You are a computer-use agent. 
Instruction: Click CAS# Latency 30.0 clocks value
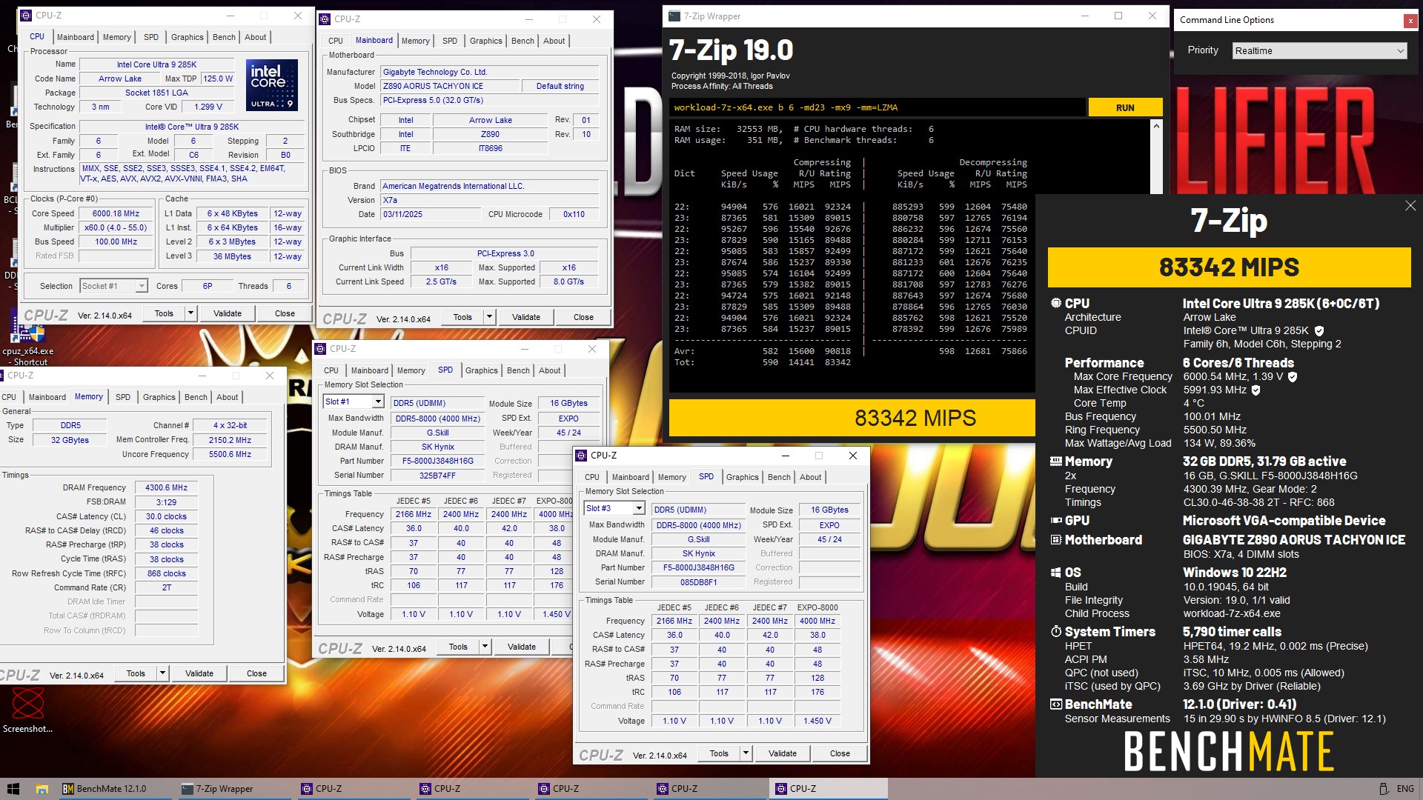pyautogui.click(x=166, y=516)
